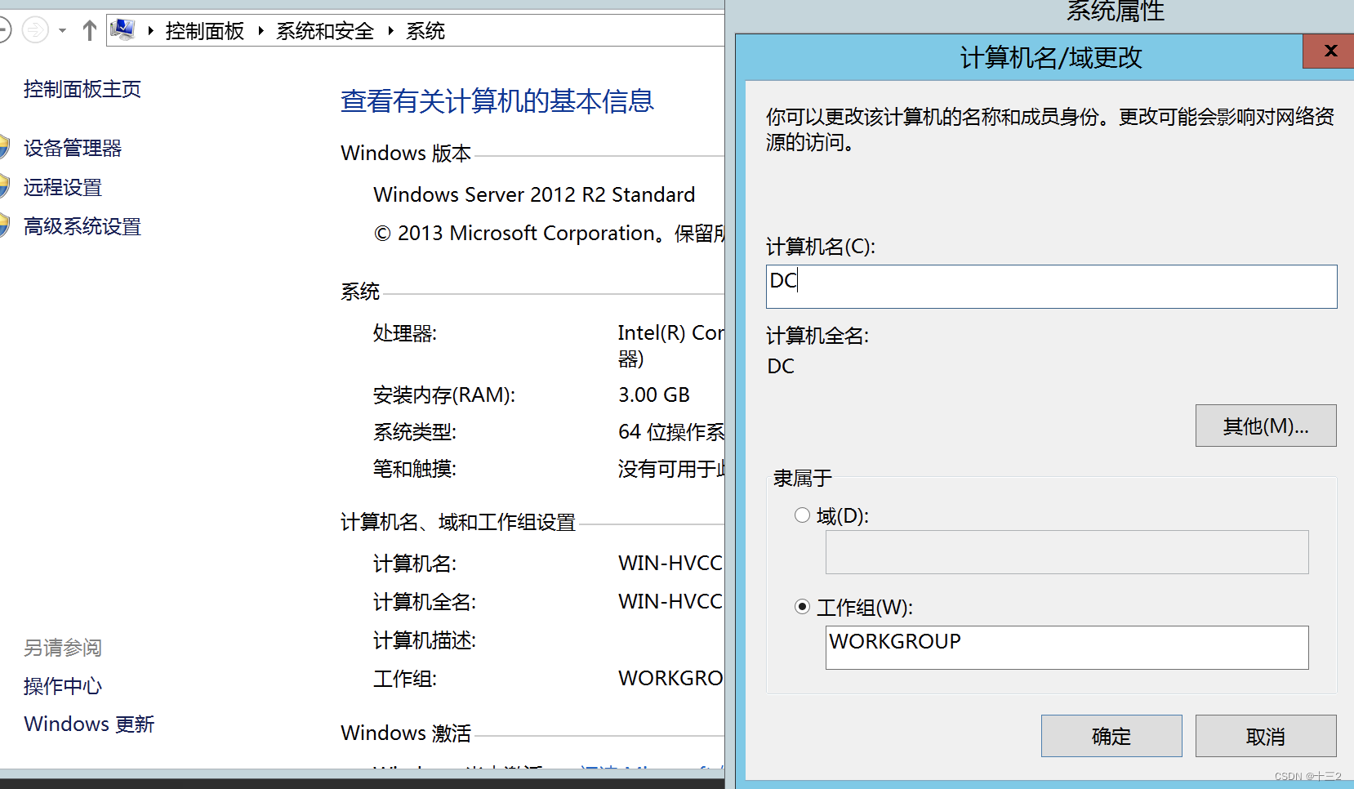The image size is (1354, 789).
Task: Click the 其他(M)... button
Action: (1266, 426)
